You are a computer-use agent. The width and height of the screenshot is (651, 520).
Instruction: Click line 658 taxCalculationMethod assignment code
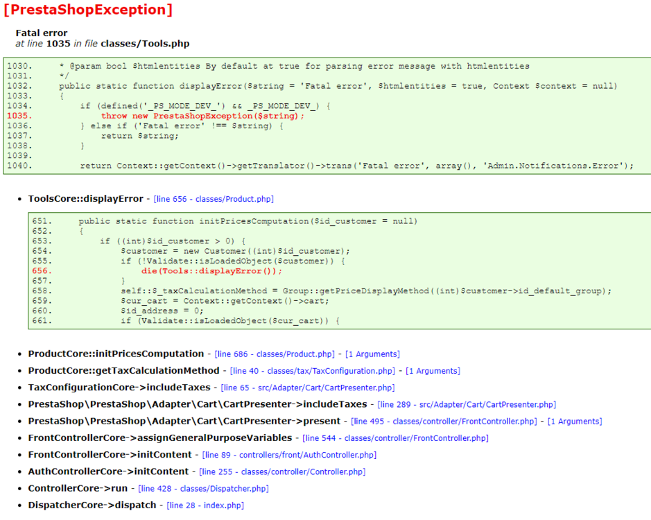366,291
